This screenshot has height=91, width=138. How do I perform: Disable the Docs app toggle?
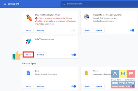(74, 86)
